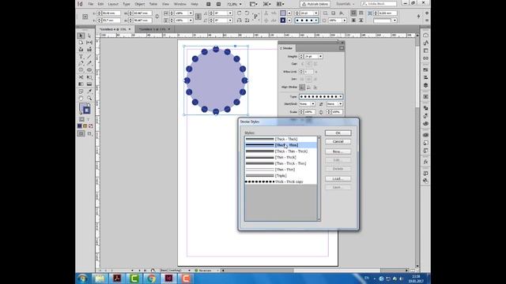Open the Arrange Documents dropdown
Screen dimensions: 506x284
[x=280, y=4]
